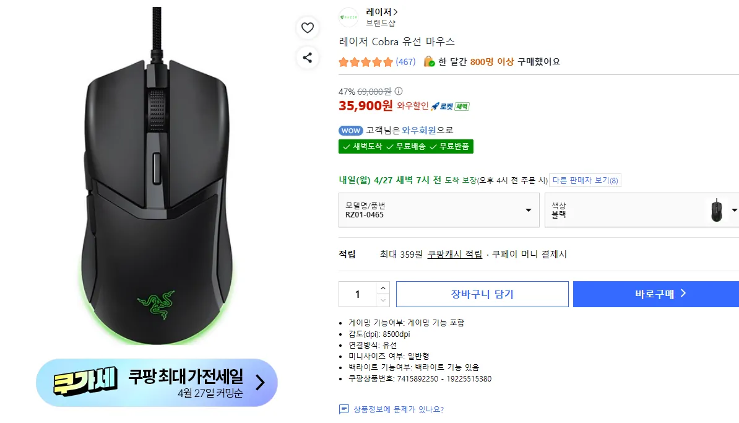The image size is (739, 423).
Task: Select the black mouse color thumbnail
Action: point(717,210)
